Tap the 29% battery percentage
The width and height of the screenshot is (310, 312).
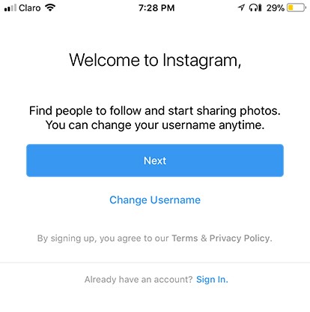click(x=276, y=8)
